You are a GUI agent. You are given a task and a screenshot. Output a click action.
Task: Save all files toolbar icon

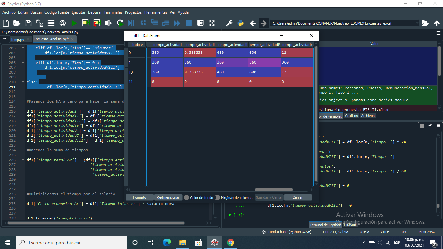click(x=40, y=23)
